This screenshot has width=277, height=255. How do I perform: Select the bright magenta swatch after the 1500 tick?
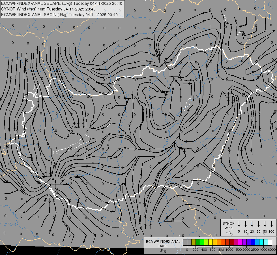240,242
